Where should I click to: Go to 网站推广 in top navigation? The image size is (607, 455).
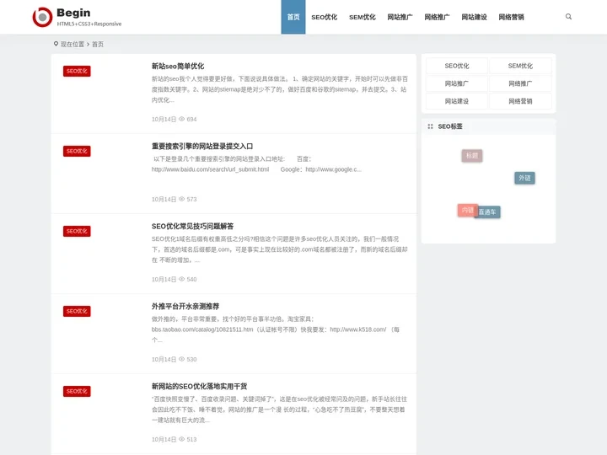coord(400,17)
